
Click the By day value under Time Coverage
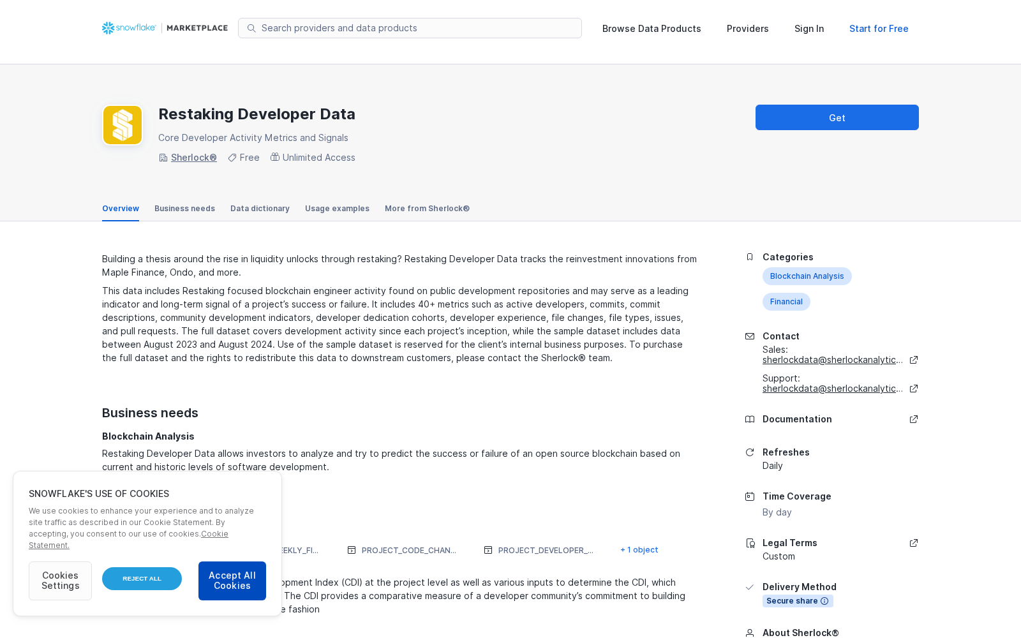pyautogui.click(x=777, y=512)
